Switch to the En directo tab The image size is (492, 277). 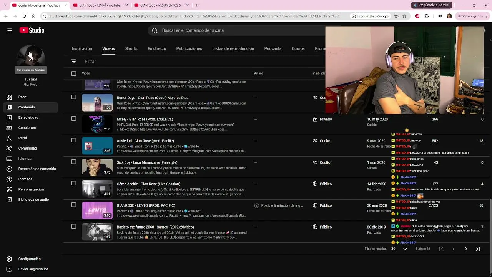(157, 49)
